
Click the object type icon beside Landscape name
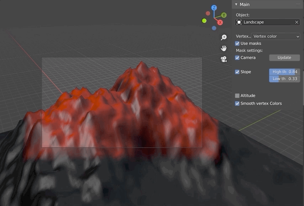(240, 22)
